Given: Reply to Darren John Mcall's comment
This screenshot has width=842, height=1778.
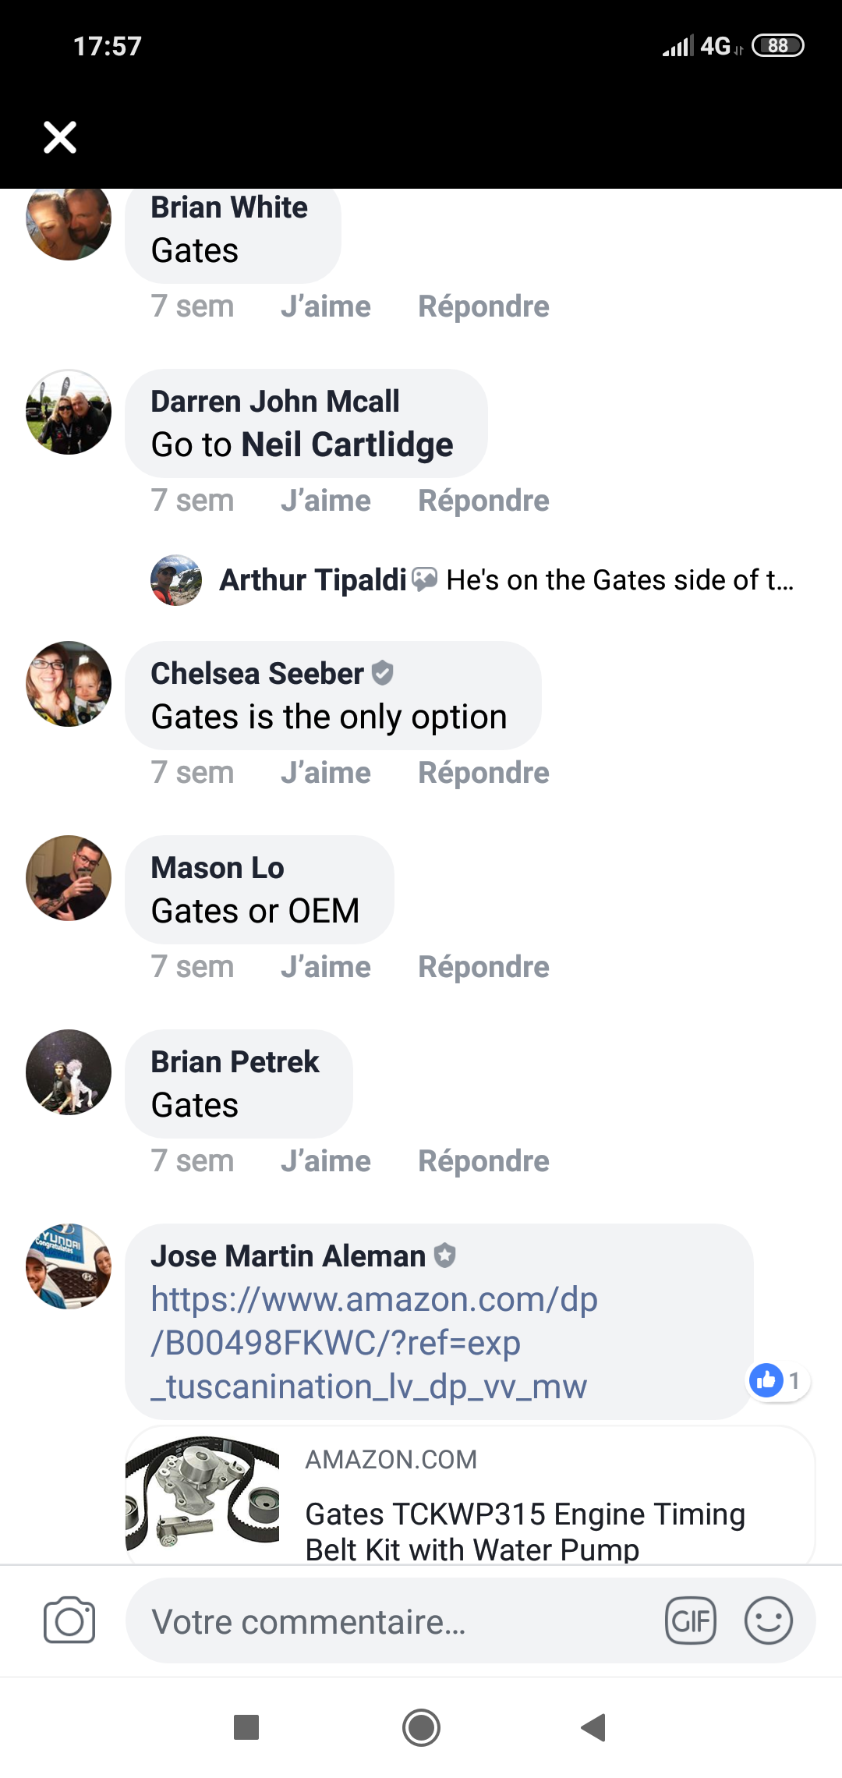Looking at the screenshot, I should point(483,501).
